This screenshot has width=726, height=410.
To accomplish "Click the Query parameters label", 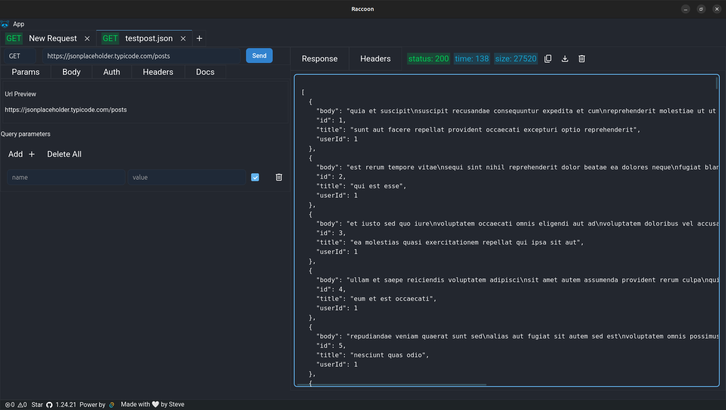I will pyautogui.click(x=25, y=134).
